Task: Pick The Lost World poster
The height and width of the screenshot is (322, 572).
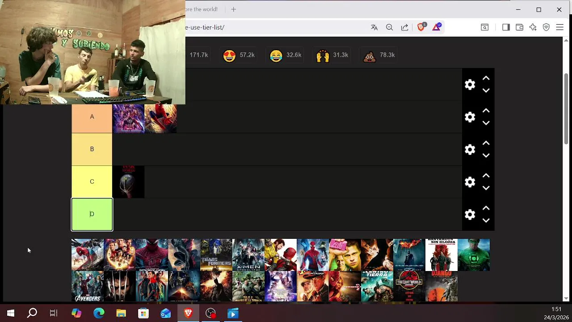Action: [409, 286]
